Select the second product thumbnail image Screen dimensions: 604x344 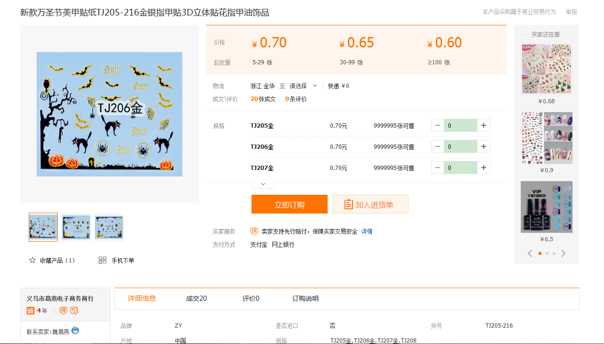point(76,227)
